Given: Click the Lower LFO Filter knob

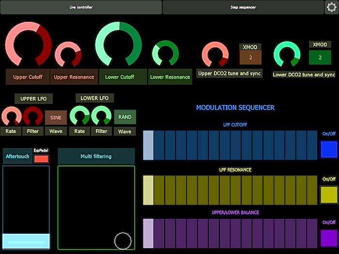Looking at the screenshot, I should click(101, 116).
